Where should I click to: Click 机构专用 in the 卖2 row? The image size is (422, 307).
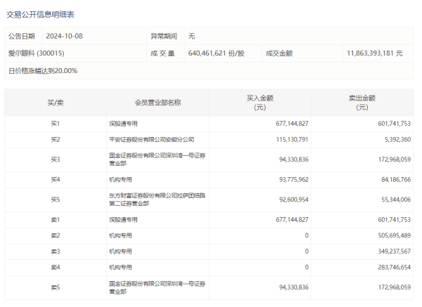pos(120,235)
